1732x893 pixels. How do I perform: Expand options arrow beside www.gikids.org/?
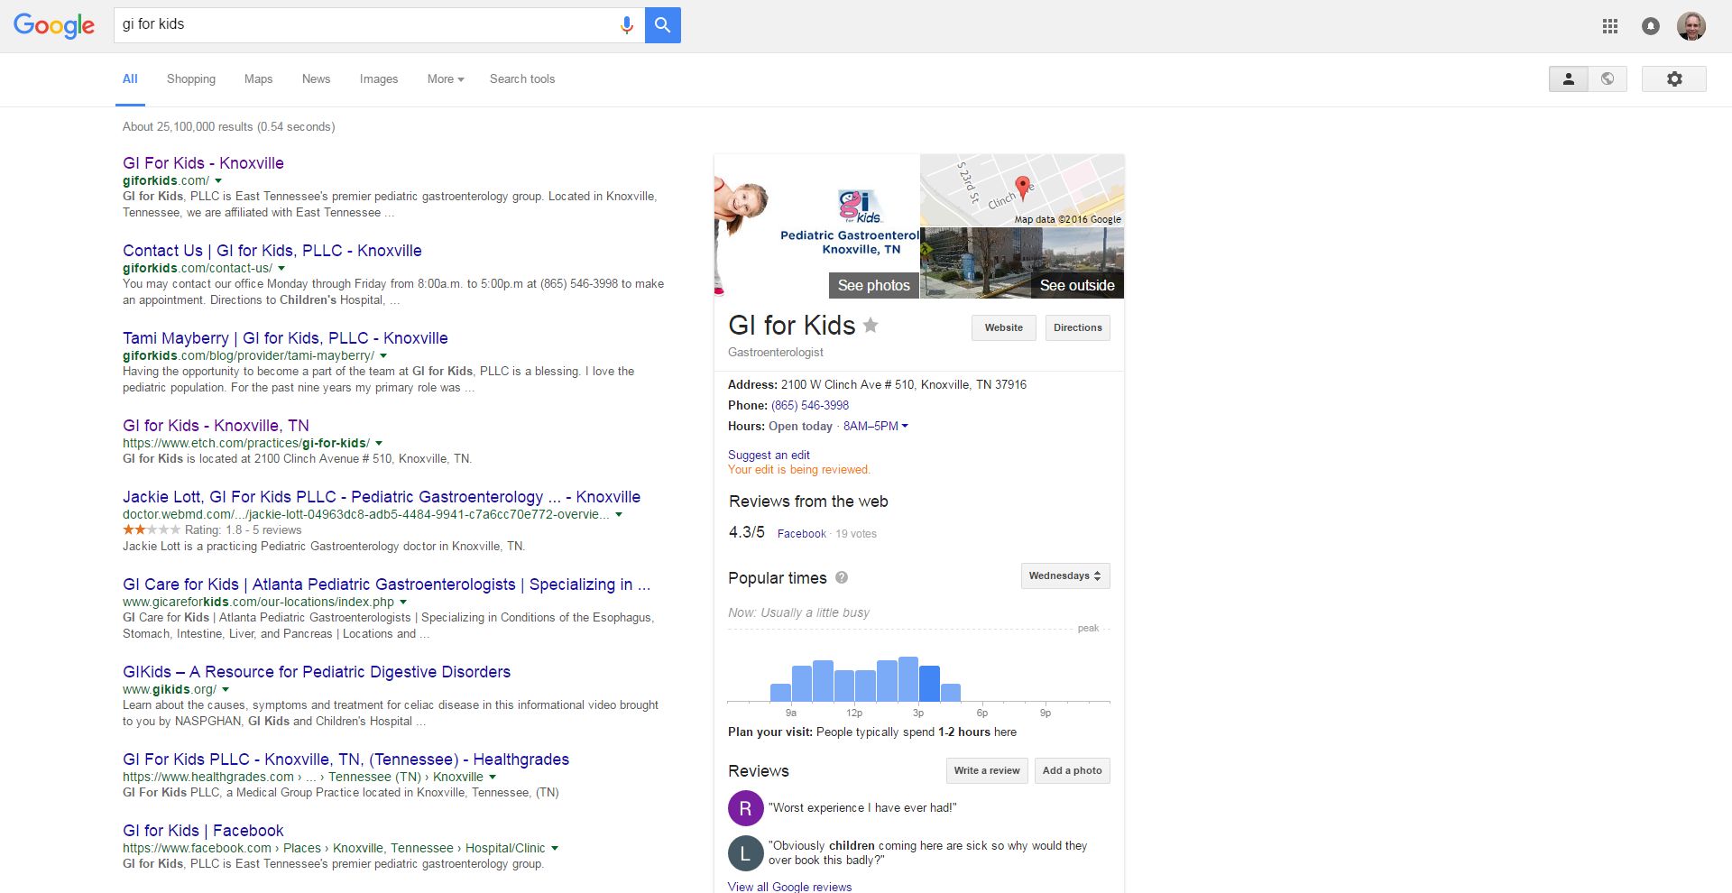[226, 690]
